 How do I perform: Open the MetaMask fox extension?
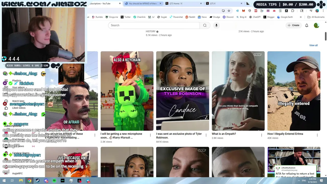[x=243, y=11]
